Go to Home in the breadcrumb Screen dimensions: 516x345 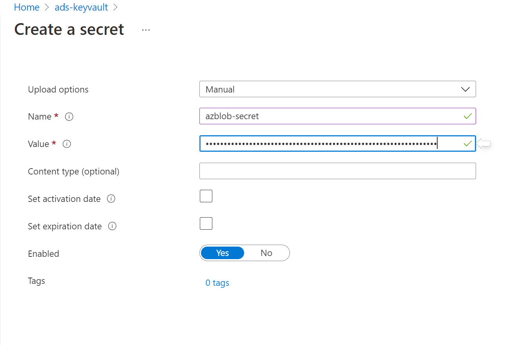[x=27, y=7]
